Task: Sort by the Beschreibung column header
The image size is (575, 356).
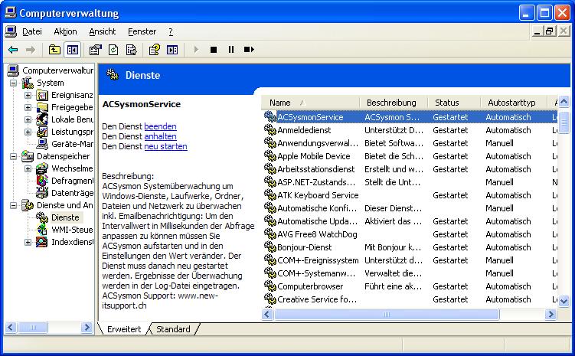Action: 394,103
